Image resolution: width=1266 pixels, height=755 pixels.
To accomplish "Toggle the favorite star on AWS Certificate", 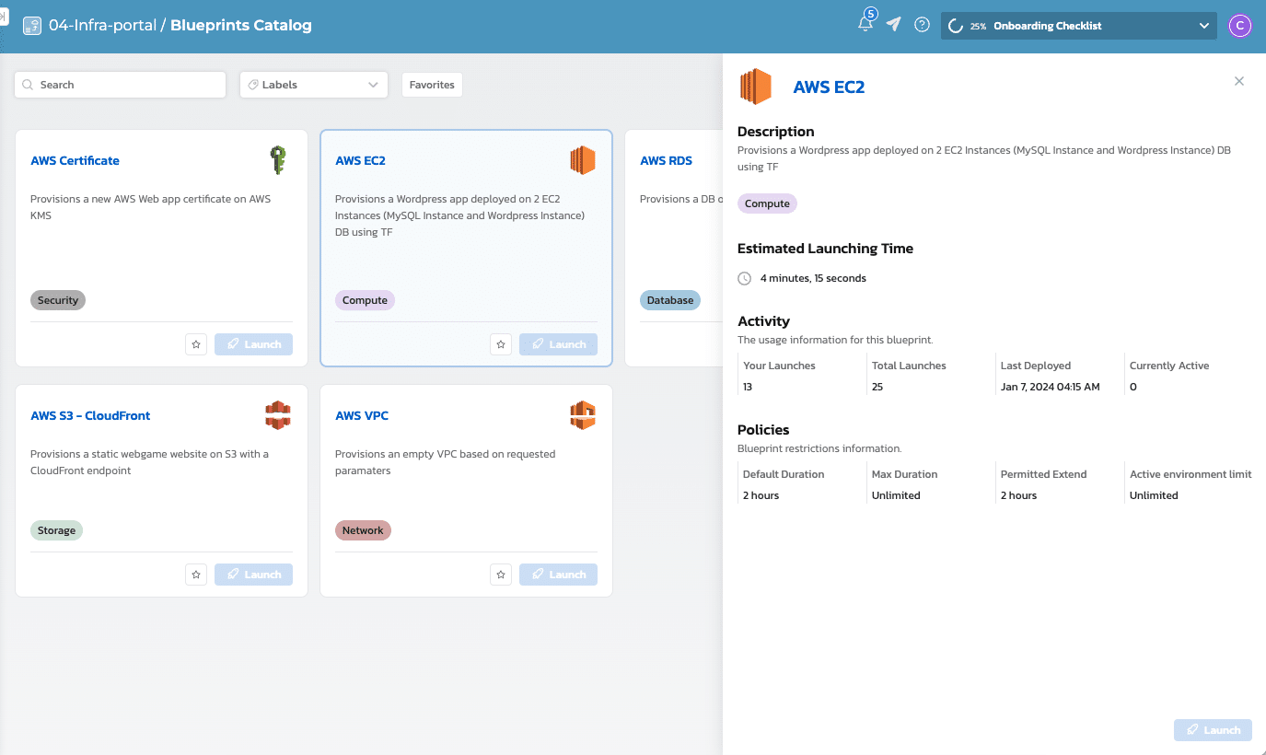I will [196, 343].
